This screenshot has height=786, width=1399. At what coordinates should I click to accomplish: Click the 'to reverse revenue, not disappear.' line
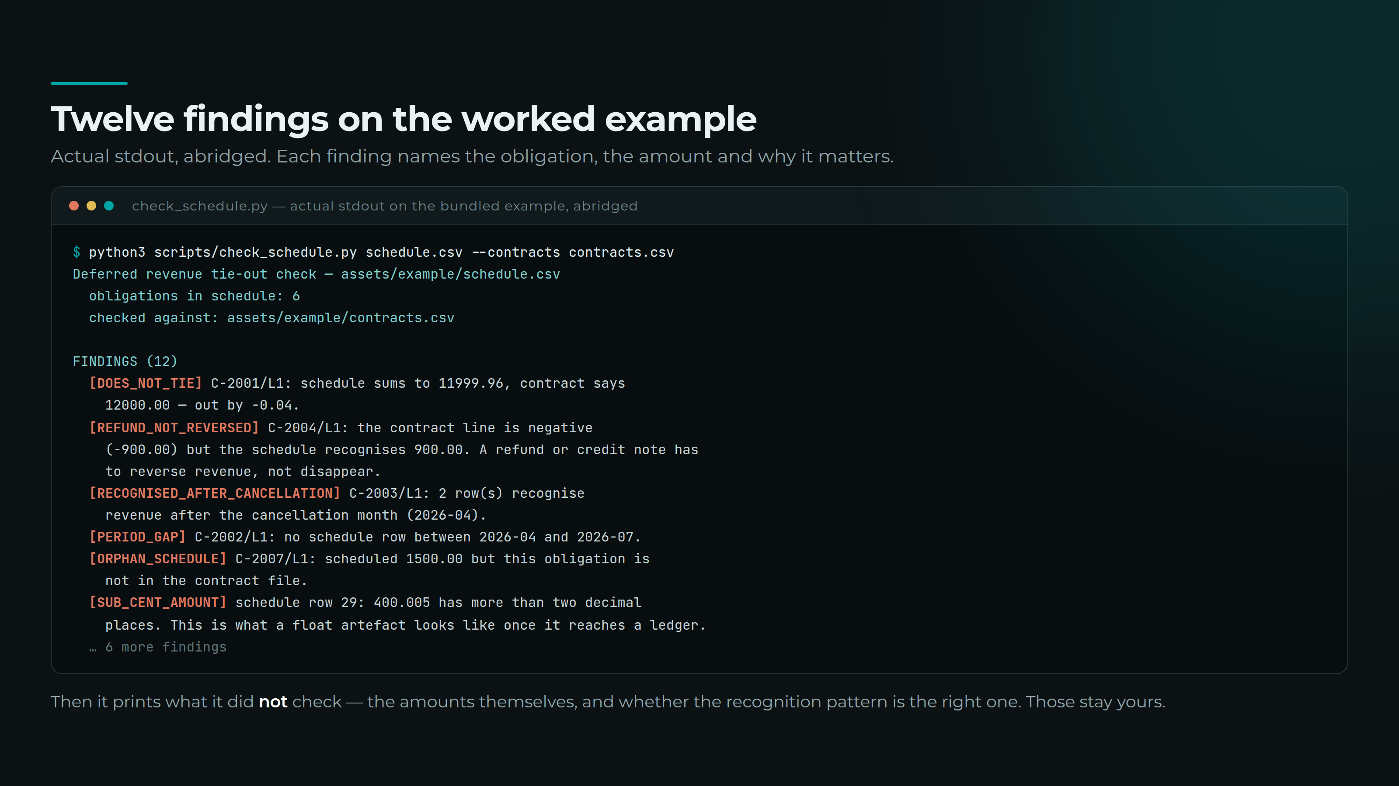pos(243,472)
